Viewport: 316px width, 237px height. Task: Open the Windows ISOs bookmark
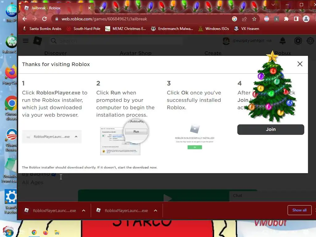(x=214, y=29)
